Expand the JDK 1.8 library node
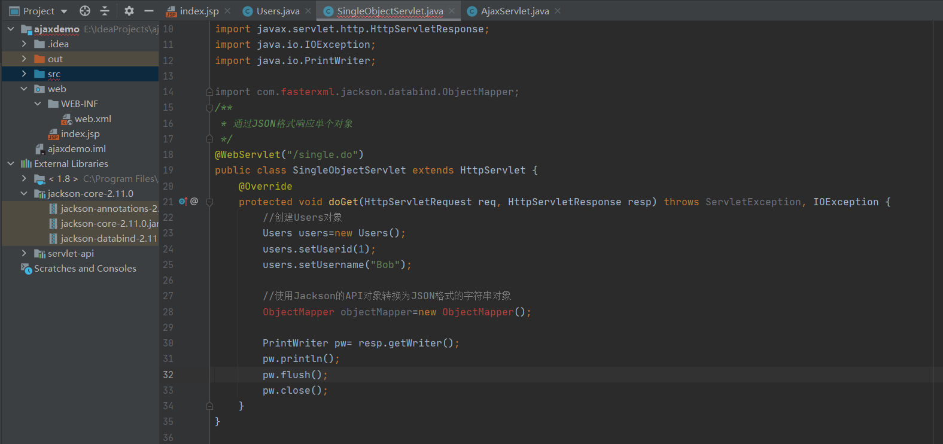 coord(24,178)
